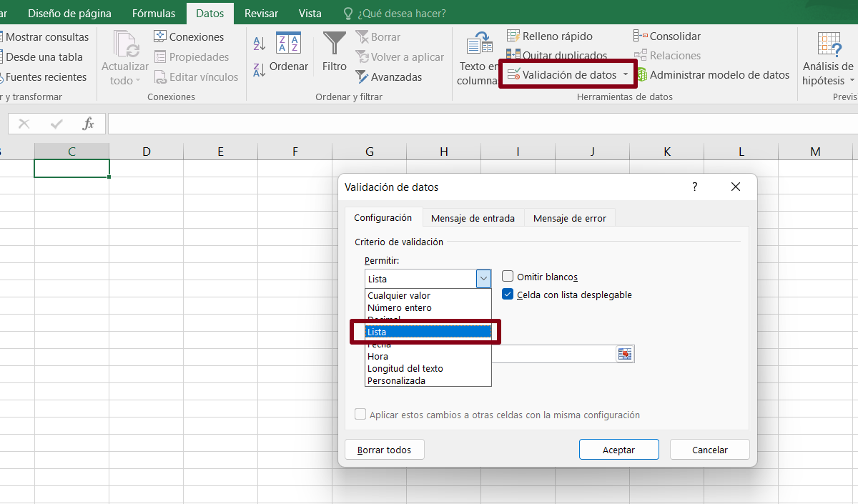Viewport: 858px width, 504px height.
Task: Choose Cualquier valor from the list
Action: (x=428, y=295)
